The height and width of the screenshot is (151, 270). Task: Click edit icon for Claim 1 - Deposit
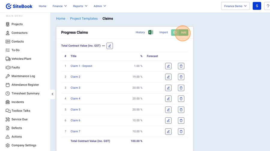click(x=168, y=66)
